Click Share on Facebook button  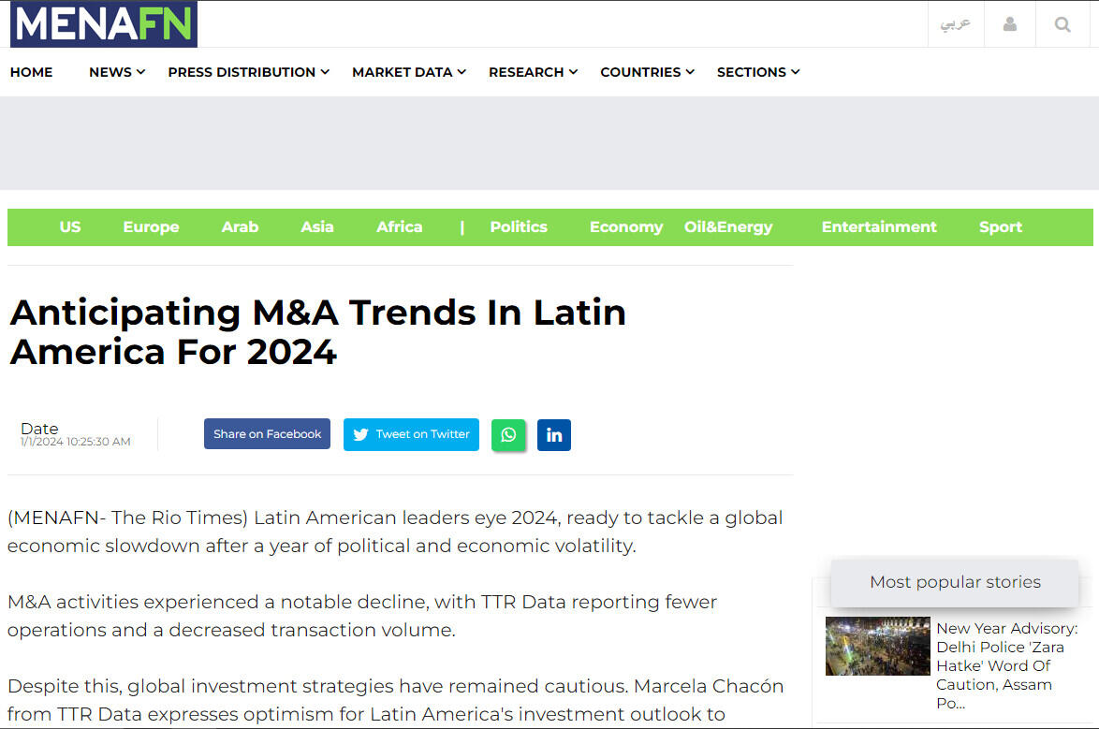coord(267,434)
